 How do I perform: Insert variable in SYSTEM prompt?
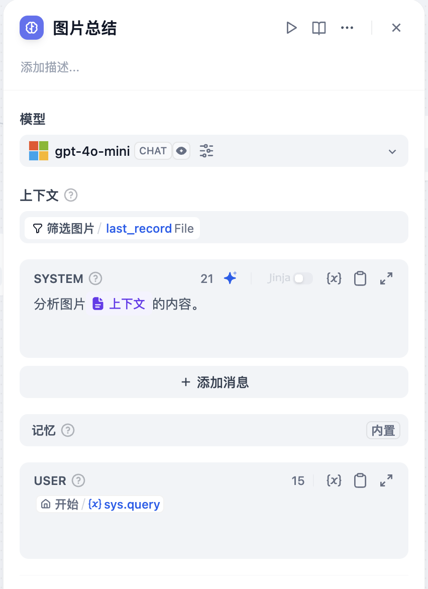click(x=334, y=278)
